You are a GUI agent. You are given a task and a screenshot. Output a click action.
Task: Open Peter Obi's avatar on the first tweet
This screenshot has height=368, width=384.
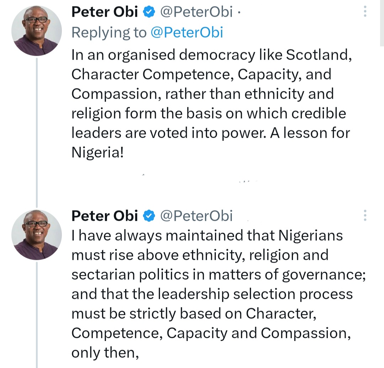(37, 31)
